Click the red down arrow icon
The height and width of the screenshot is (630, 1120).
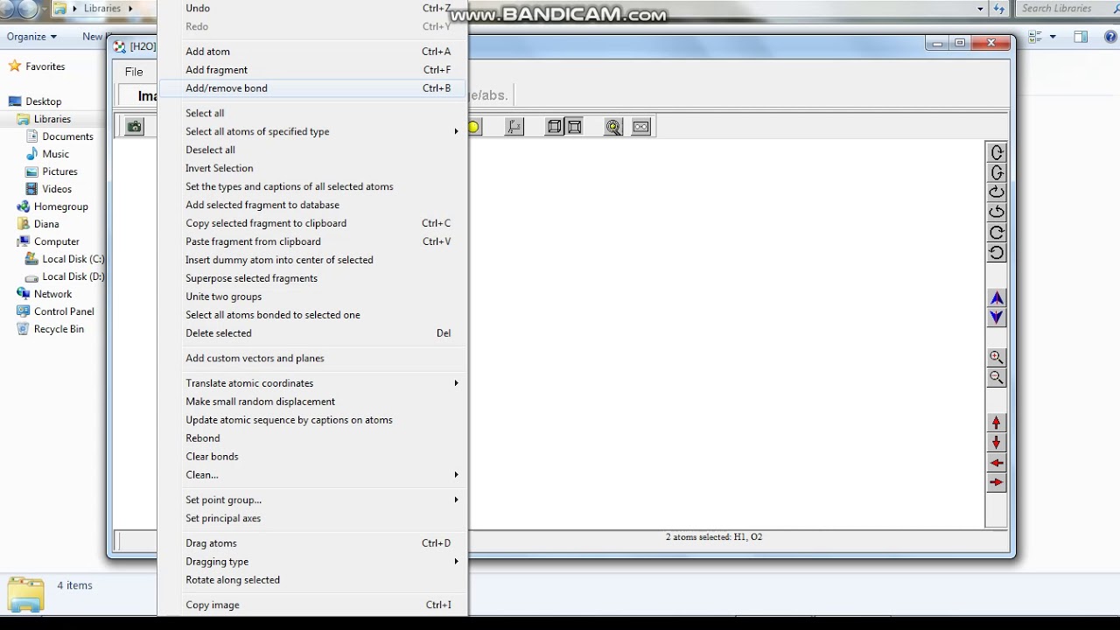997,443
